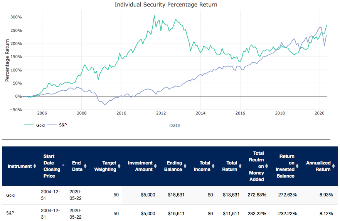The width and height of the screenshot is (340, 221).
Task: Click the Total Return column header
Action: pos(230,166)
